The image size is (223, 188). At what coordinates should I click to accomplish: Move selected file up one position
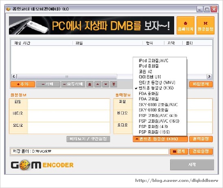pyautogui.click(x=98, y=84)
